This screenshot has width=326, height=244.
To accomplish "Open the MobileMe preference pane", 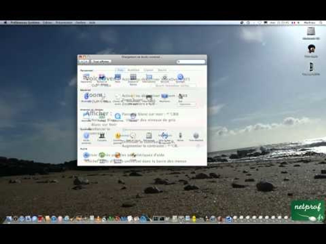I will [x=86, y=116].
